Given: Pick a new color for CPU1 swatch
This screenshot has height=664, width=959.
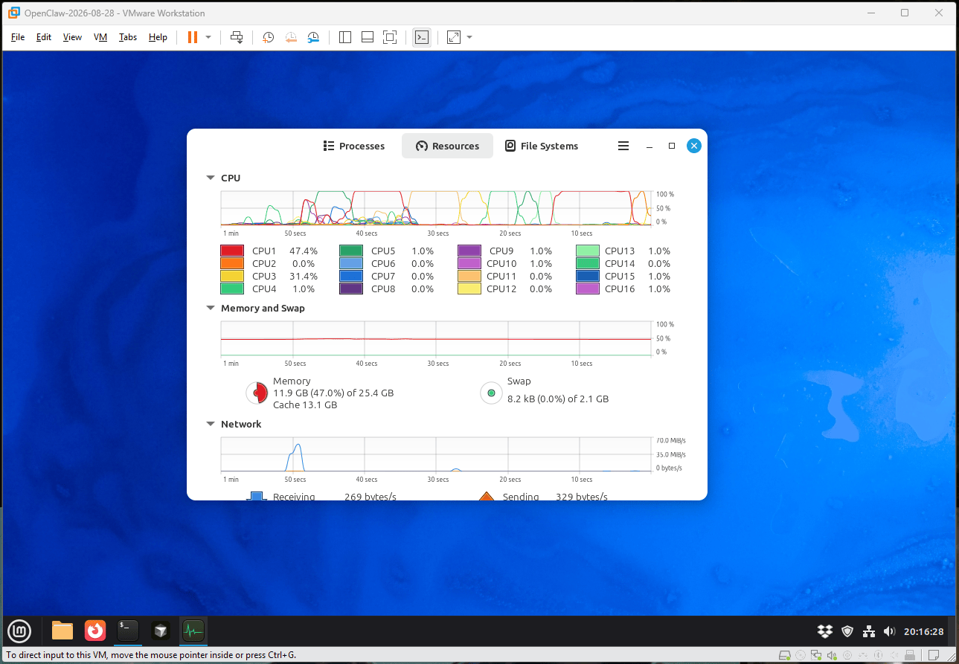Looking at the screenshot, I should click(232, 251).
